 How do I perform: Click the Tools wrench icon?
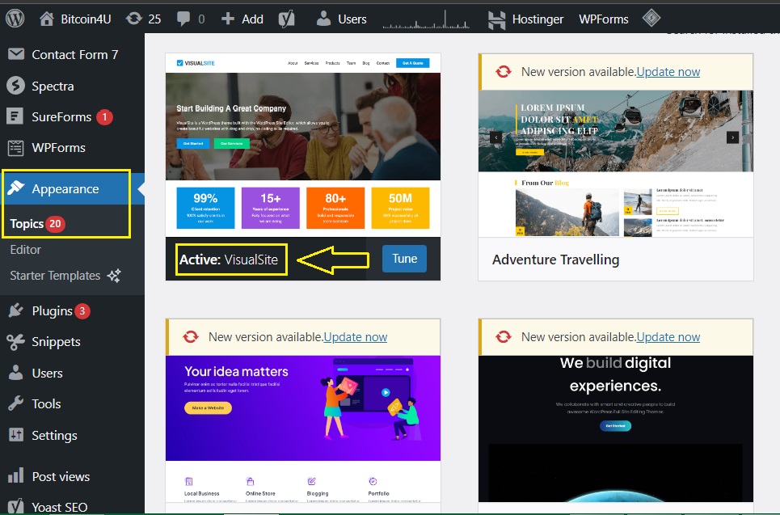(15, 403)
